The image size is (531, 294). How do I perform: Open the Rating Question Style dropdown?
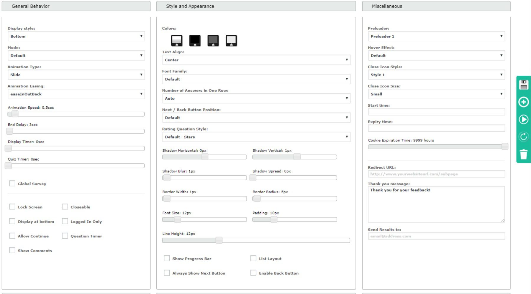click(x=256, y=137)
